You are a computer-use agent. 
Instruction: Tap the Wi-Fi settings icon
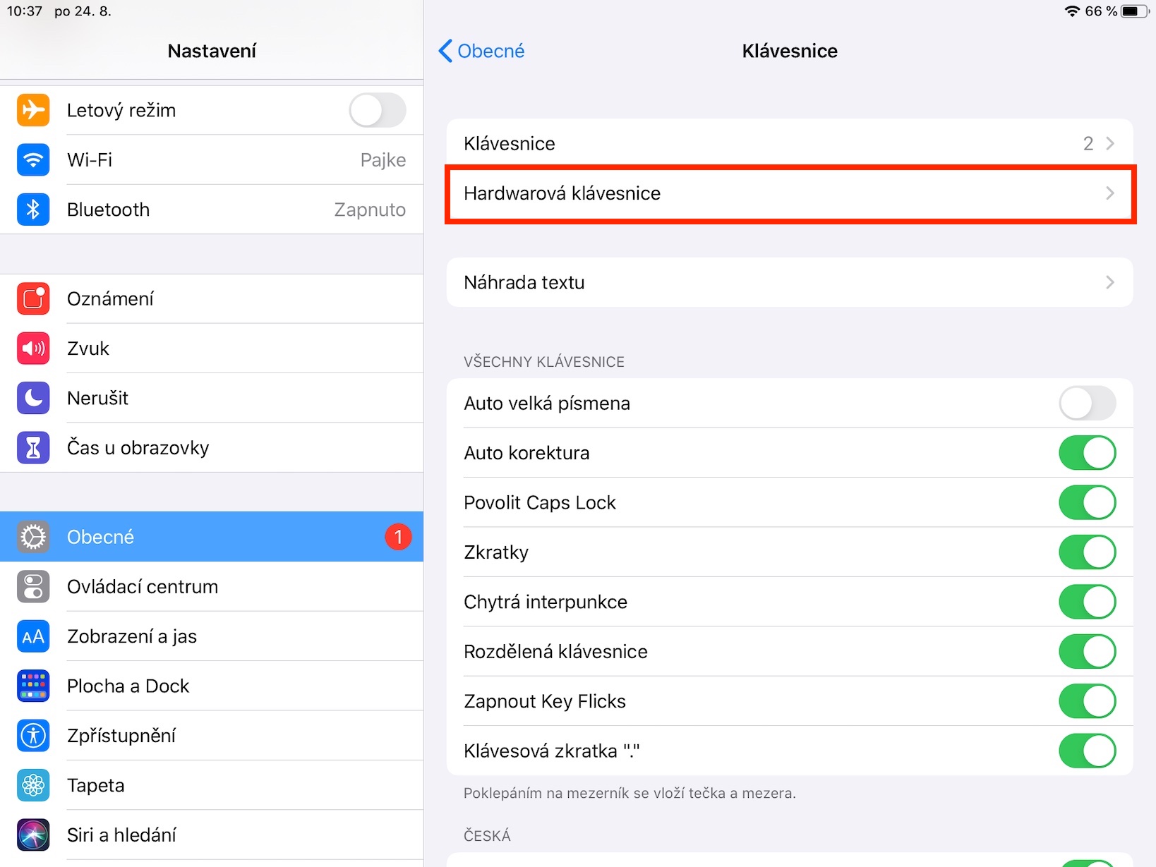(x=33, y=160)
